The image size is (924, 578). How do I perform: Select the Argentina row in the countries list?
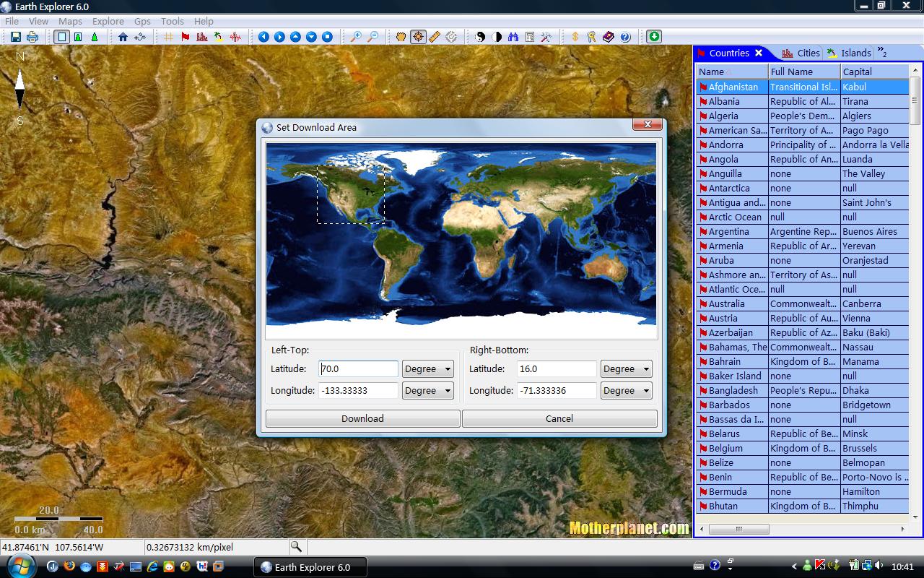click(x=731, y=231)
